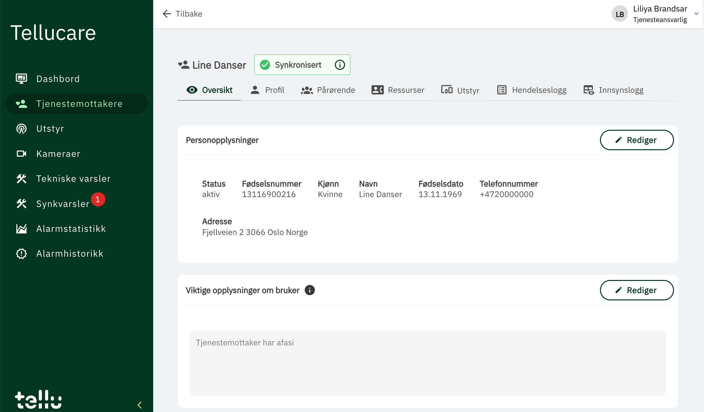Open the Utstyr tab
The width and height of the screenshot is (704, 412).
pyautogui.click(x=460, y=90)
